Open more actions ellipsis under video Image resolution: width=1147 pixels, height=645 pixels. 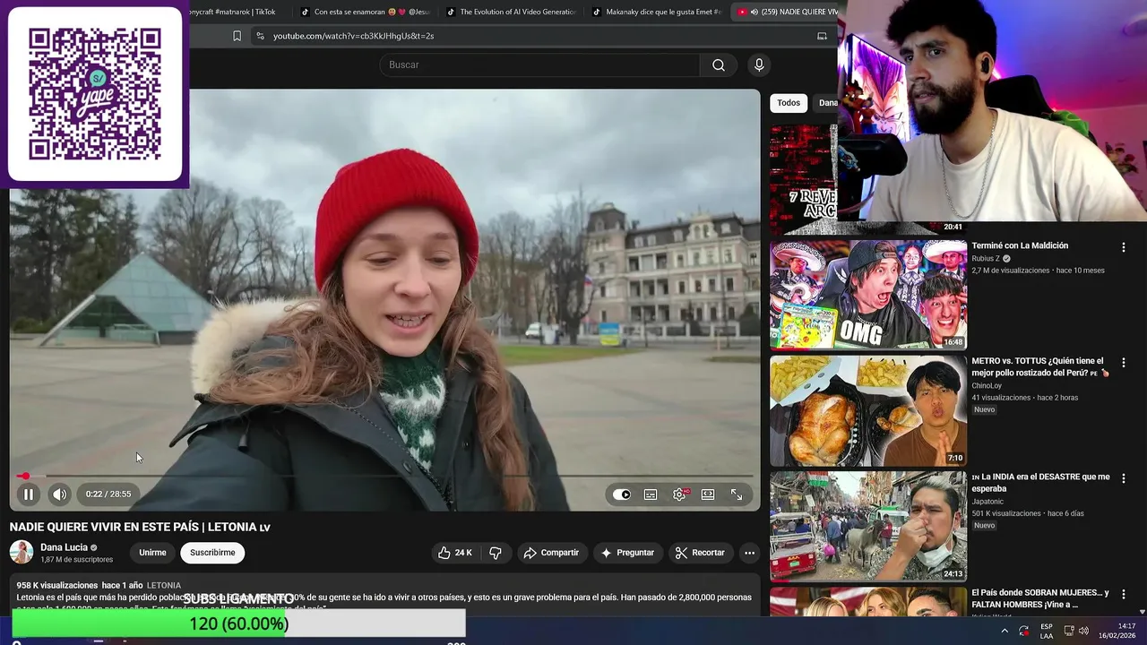[749, 553]
